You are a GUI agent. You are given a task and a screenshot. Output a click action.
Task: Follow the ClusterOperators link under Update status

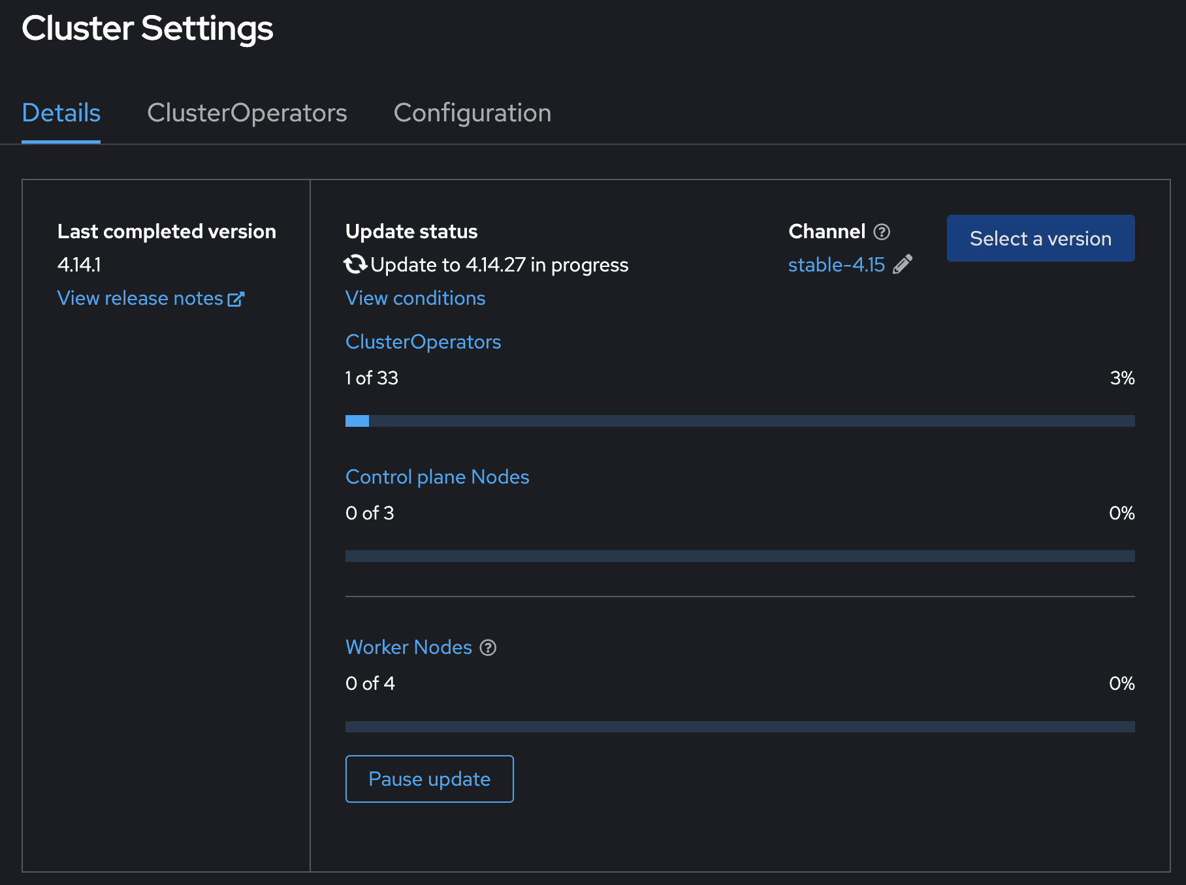(423, 342)
